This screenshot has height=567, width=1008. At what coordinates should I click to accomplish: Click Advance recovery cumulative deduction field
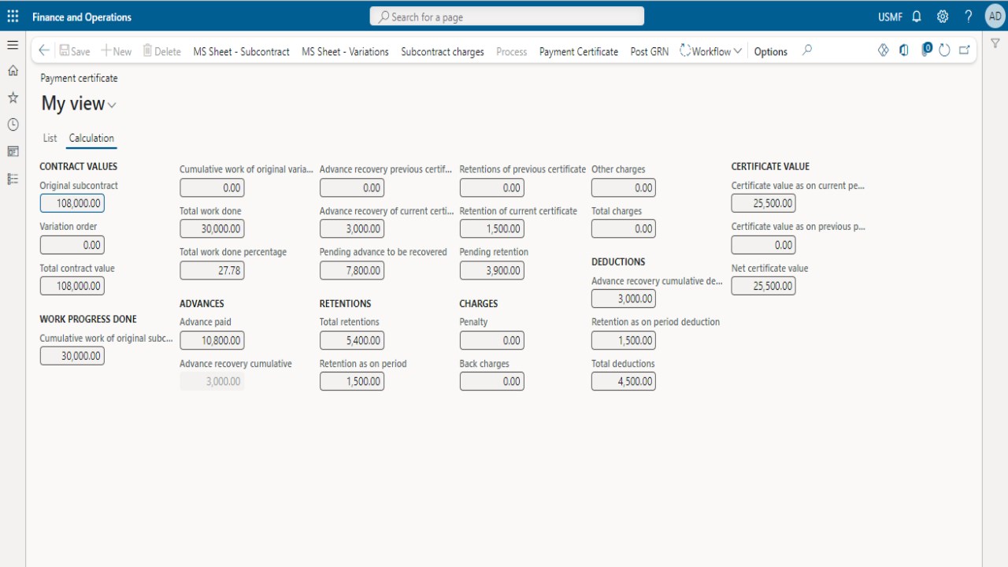624,298
